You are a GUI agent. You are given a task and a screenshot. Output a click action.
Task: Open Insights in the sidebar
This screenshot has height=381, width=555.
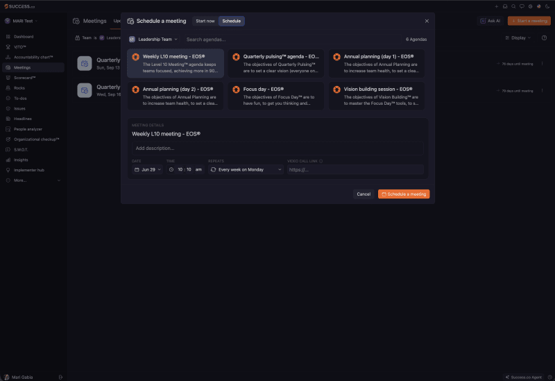click(33, 160)
